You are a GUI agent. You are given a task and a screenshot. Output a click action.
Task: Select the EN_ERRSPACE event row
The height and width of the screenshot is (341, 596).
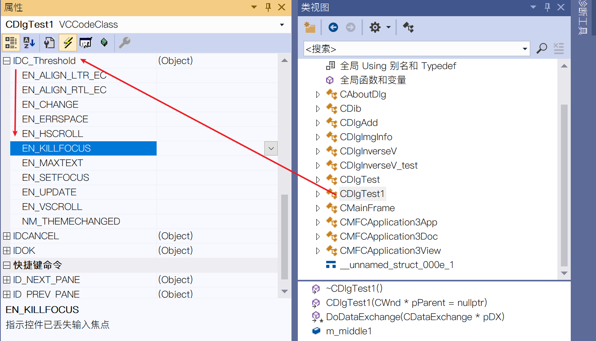pos(144,119)
